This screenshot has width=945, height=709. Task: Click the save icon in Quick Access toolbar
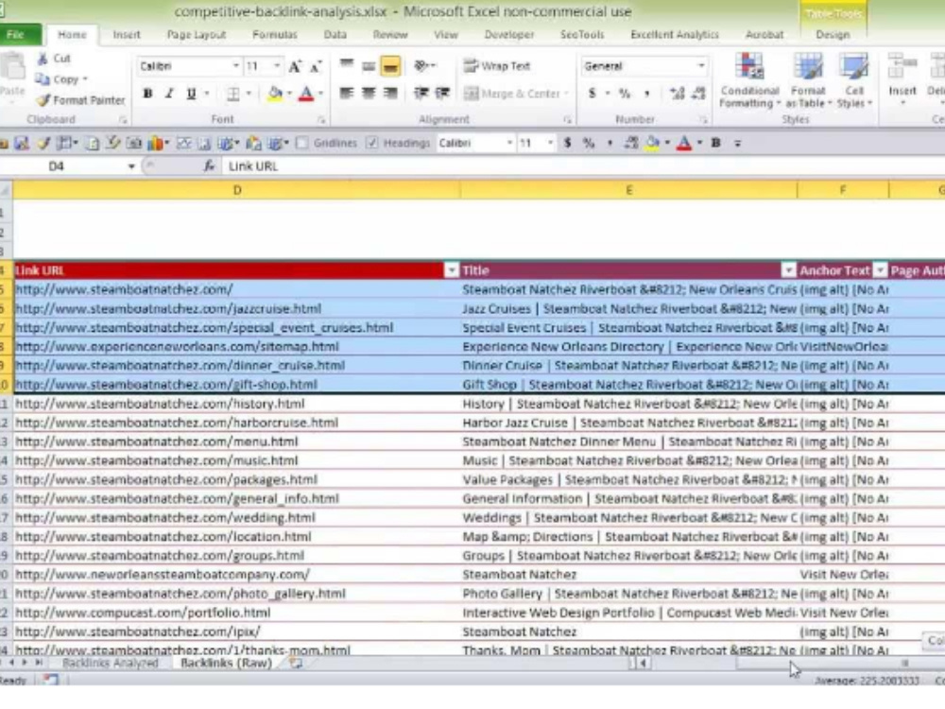(22, 143)
